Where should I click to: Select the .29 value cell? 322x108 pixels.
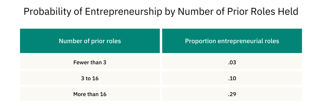point(232,94)
